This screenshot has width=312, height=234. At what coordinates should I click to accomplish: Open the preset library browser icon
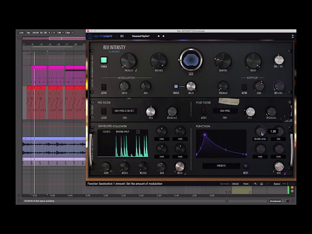click(122, 36)
